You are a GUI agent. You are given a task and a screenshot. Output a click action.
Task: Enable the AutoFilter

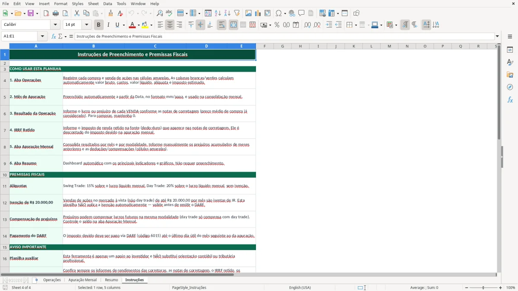point(237,13)
